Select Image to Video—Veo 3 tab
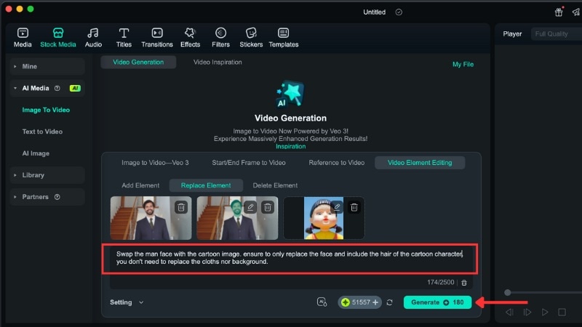582x327 pixels. pos(155,162)
